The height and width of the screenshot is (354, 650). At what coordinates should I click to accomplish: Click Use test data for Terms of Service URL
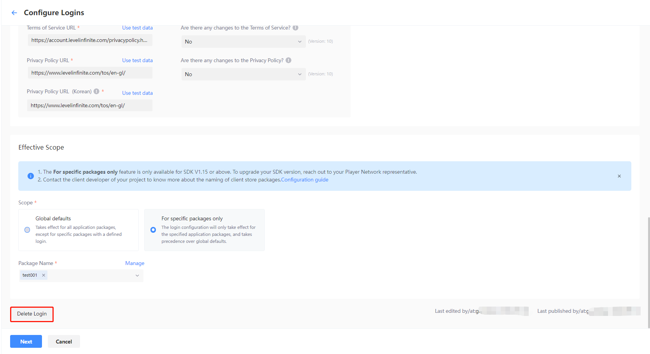click(137, 28)
